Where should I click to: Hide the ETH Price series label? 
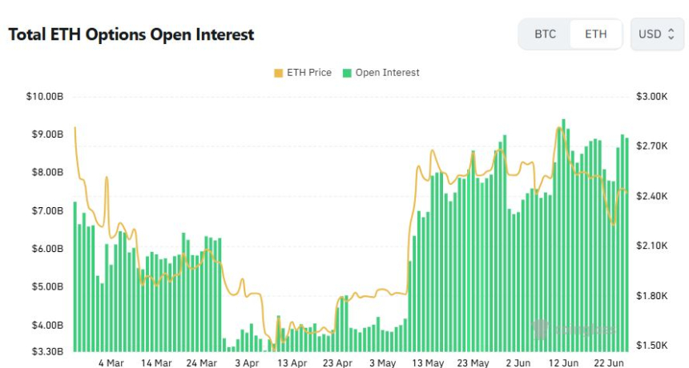click(308, 73)
